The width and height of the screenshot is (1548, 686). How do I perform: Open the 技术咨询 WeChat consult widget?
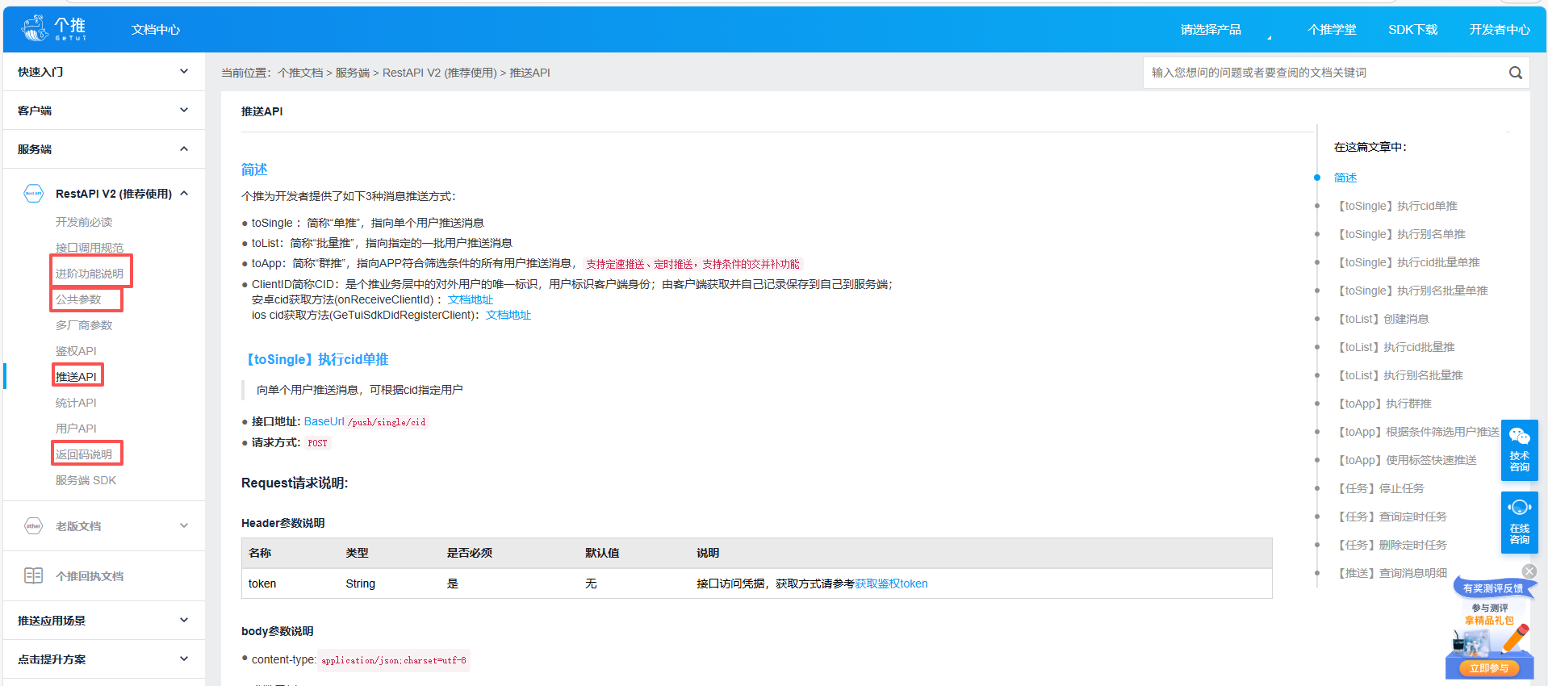(1520, 450)
